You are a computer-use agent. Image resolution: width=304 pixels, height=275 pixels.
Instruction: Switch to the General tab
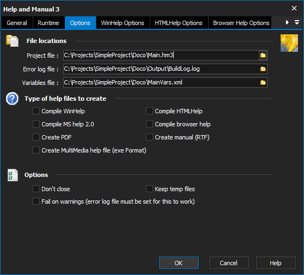tap(17, 23)
